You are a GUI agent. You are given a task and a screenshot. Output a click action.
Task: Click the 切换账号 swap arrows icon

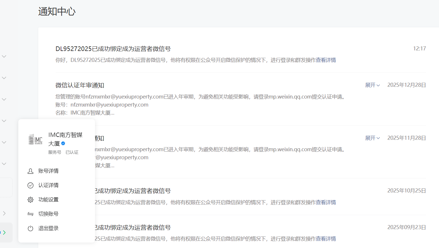coord(30,214)
